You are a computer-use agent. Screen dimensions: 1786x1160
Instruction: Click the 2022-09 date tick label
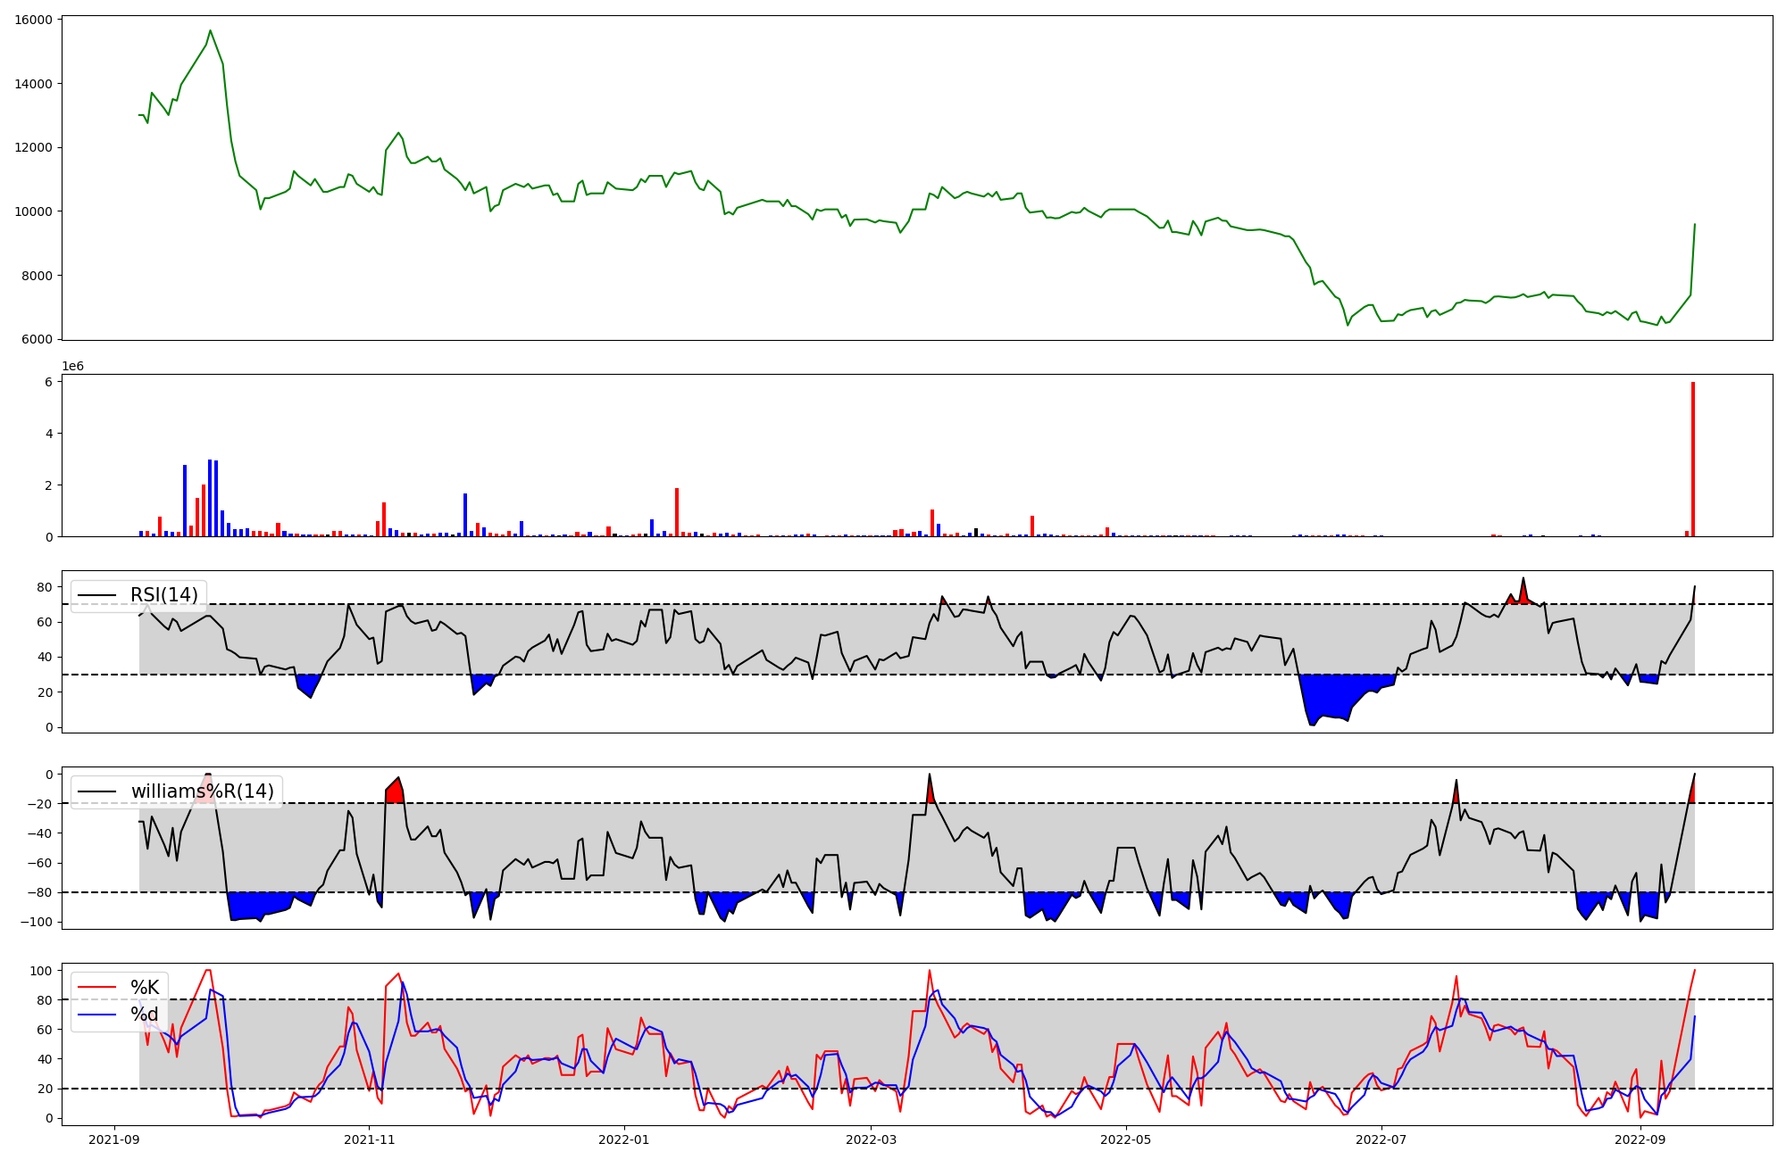tap(1640, 1139)
